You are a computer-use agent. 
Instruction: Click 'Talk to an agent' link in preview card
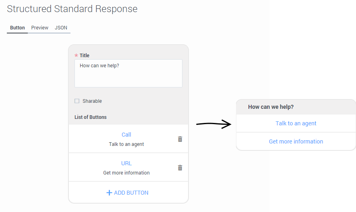[296, 123]
